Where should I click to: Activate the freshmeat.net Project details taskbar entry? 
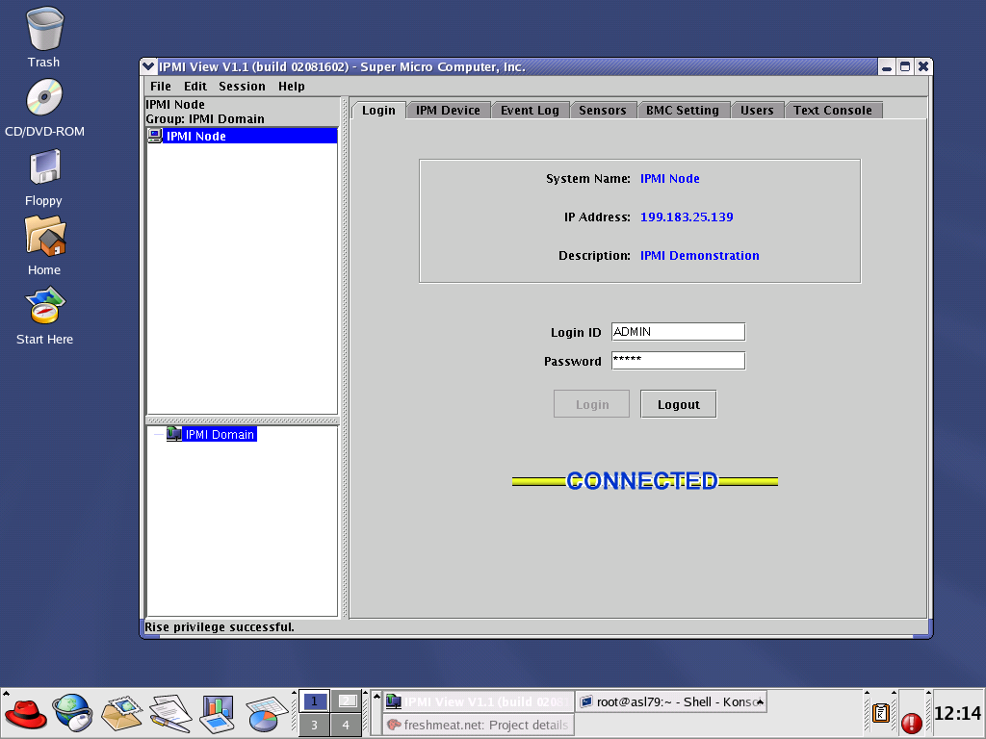coord(478,725)
